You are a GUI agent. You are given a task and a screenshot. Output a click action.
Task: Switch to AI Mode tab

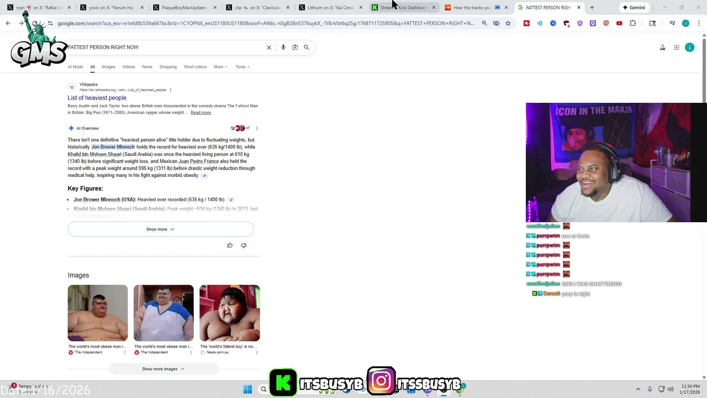[75, 67]
